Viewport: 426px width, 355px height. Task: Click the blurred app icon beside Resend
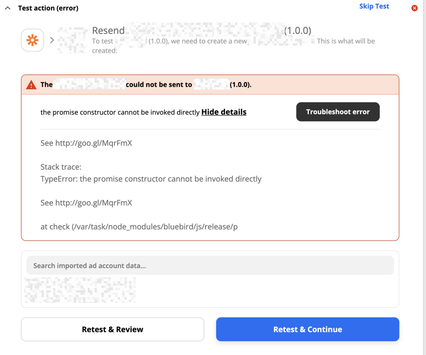tap(72, 40)
